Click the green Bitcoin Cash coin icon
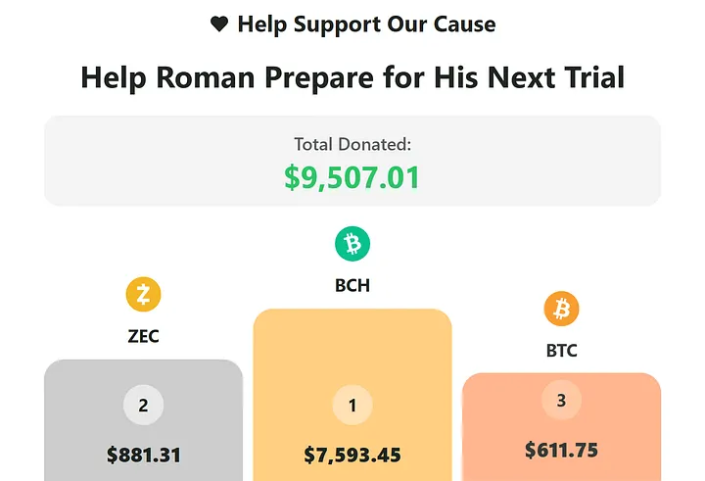705x481 pixels. coord(352,244)
